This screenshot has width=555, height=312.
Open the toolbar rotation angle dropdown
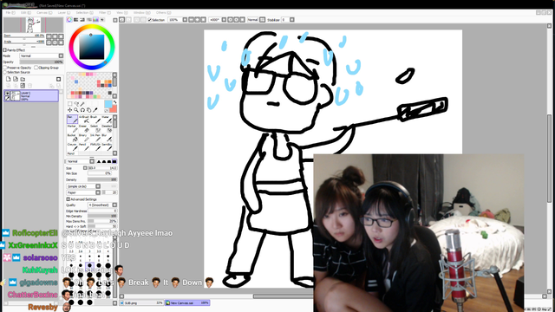[224, 20]
